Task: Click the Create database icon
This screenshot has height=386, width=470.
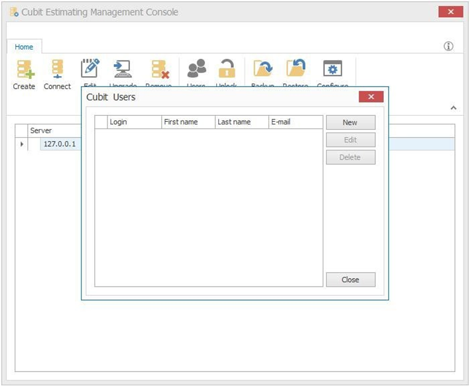Action: tap(25, 69)
